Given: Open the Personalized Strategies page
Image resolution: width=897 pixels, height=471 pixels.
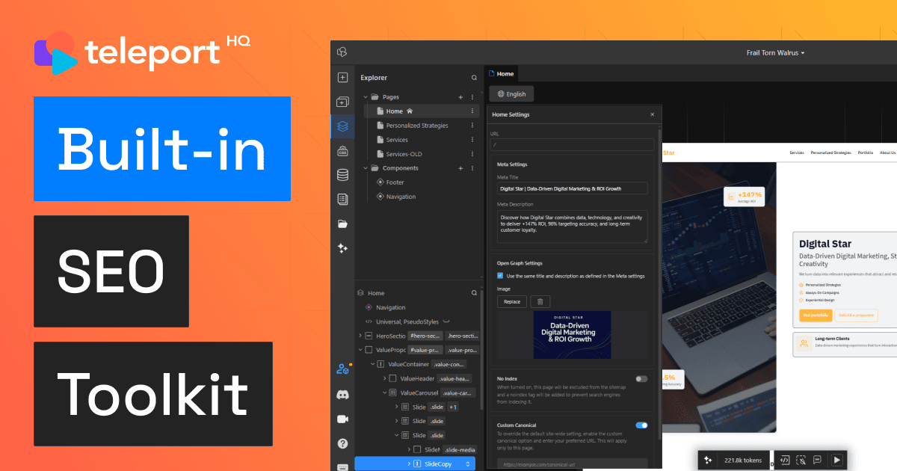Looking at the screenshot, I should 417,126.
